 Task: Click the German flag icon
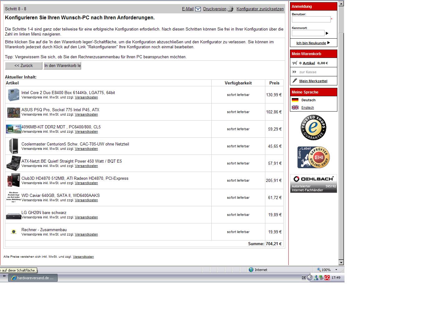[295, 100]
